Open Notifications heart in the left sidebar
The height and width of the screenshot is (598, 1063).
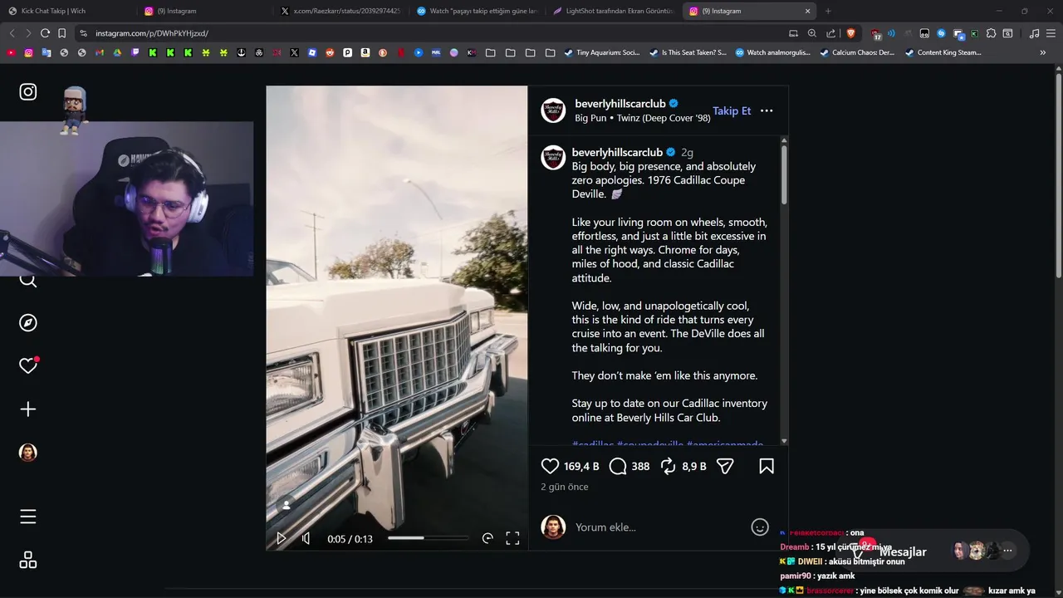28,365
